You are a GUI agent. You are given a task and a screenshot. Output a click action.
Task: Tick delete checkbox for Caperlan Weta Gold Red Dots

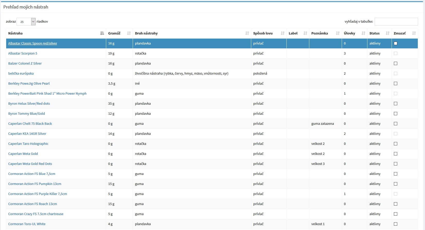[395, 164]
